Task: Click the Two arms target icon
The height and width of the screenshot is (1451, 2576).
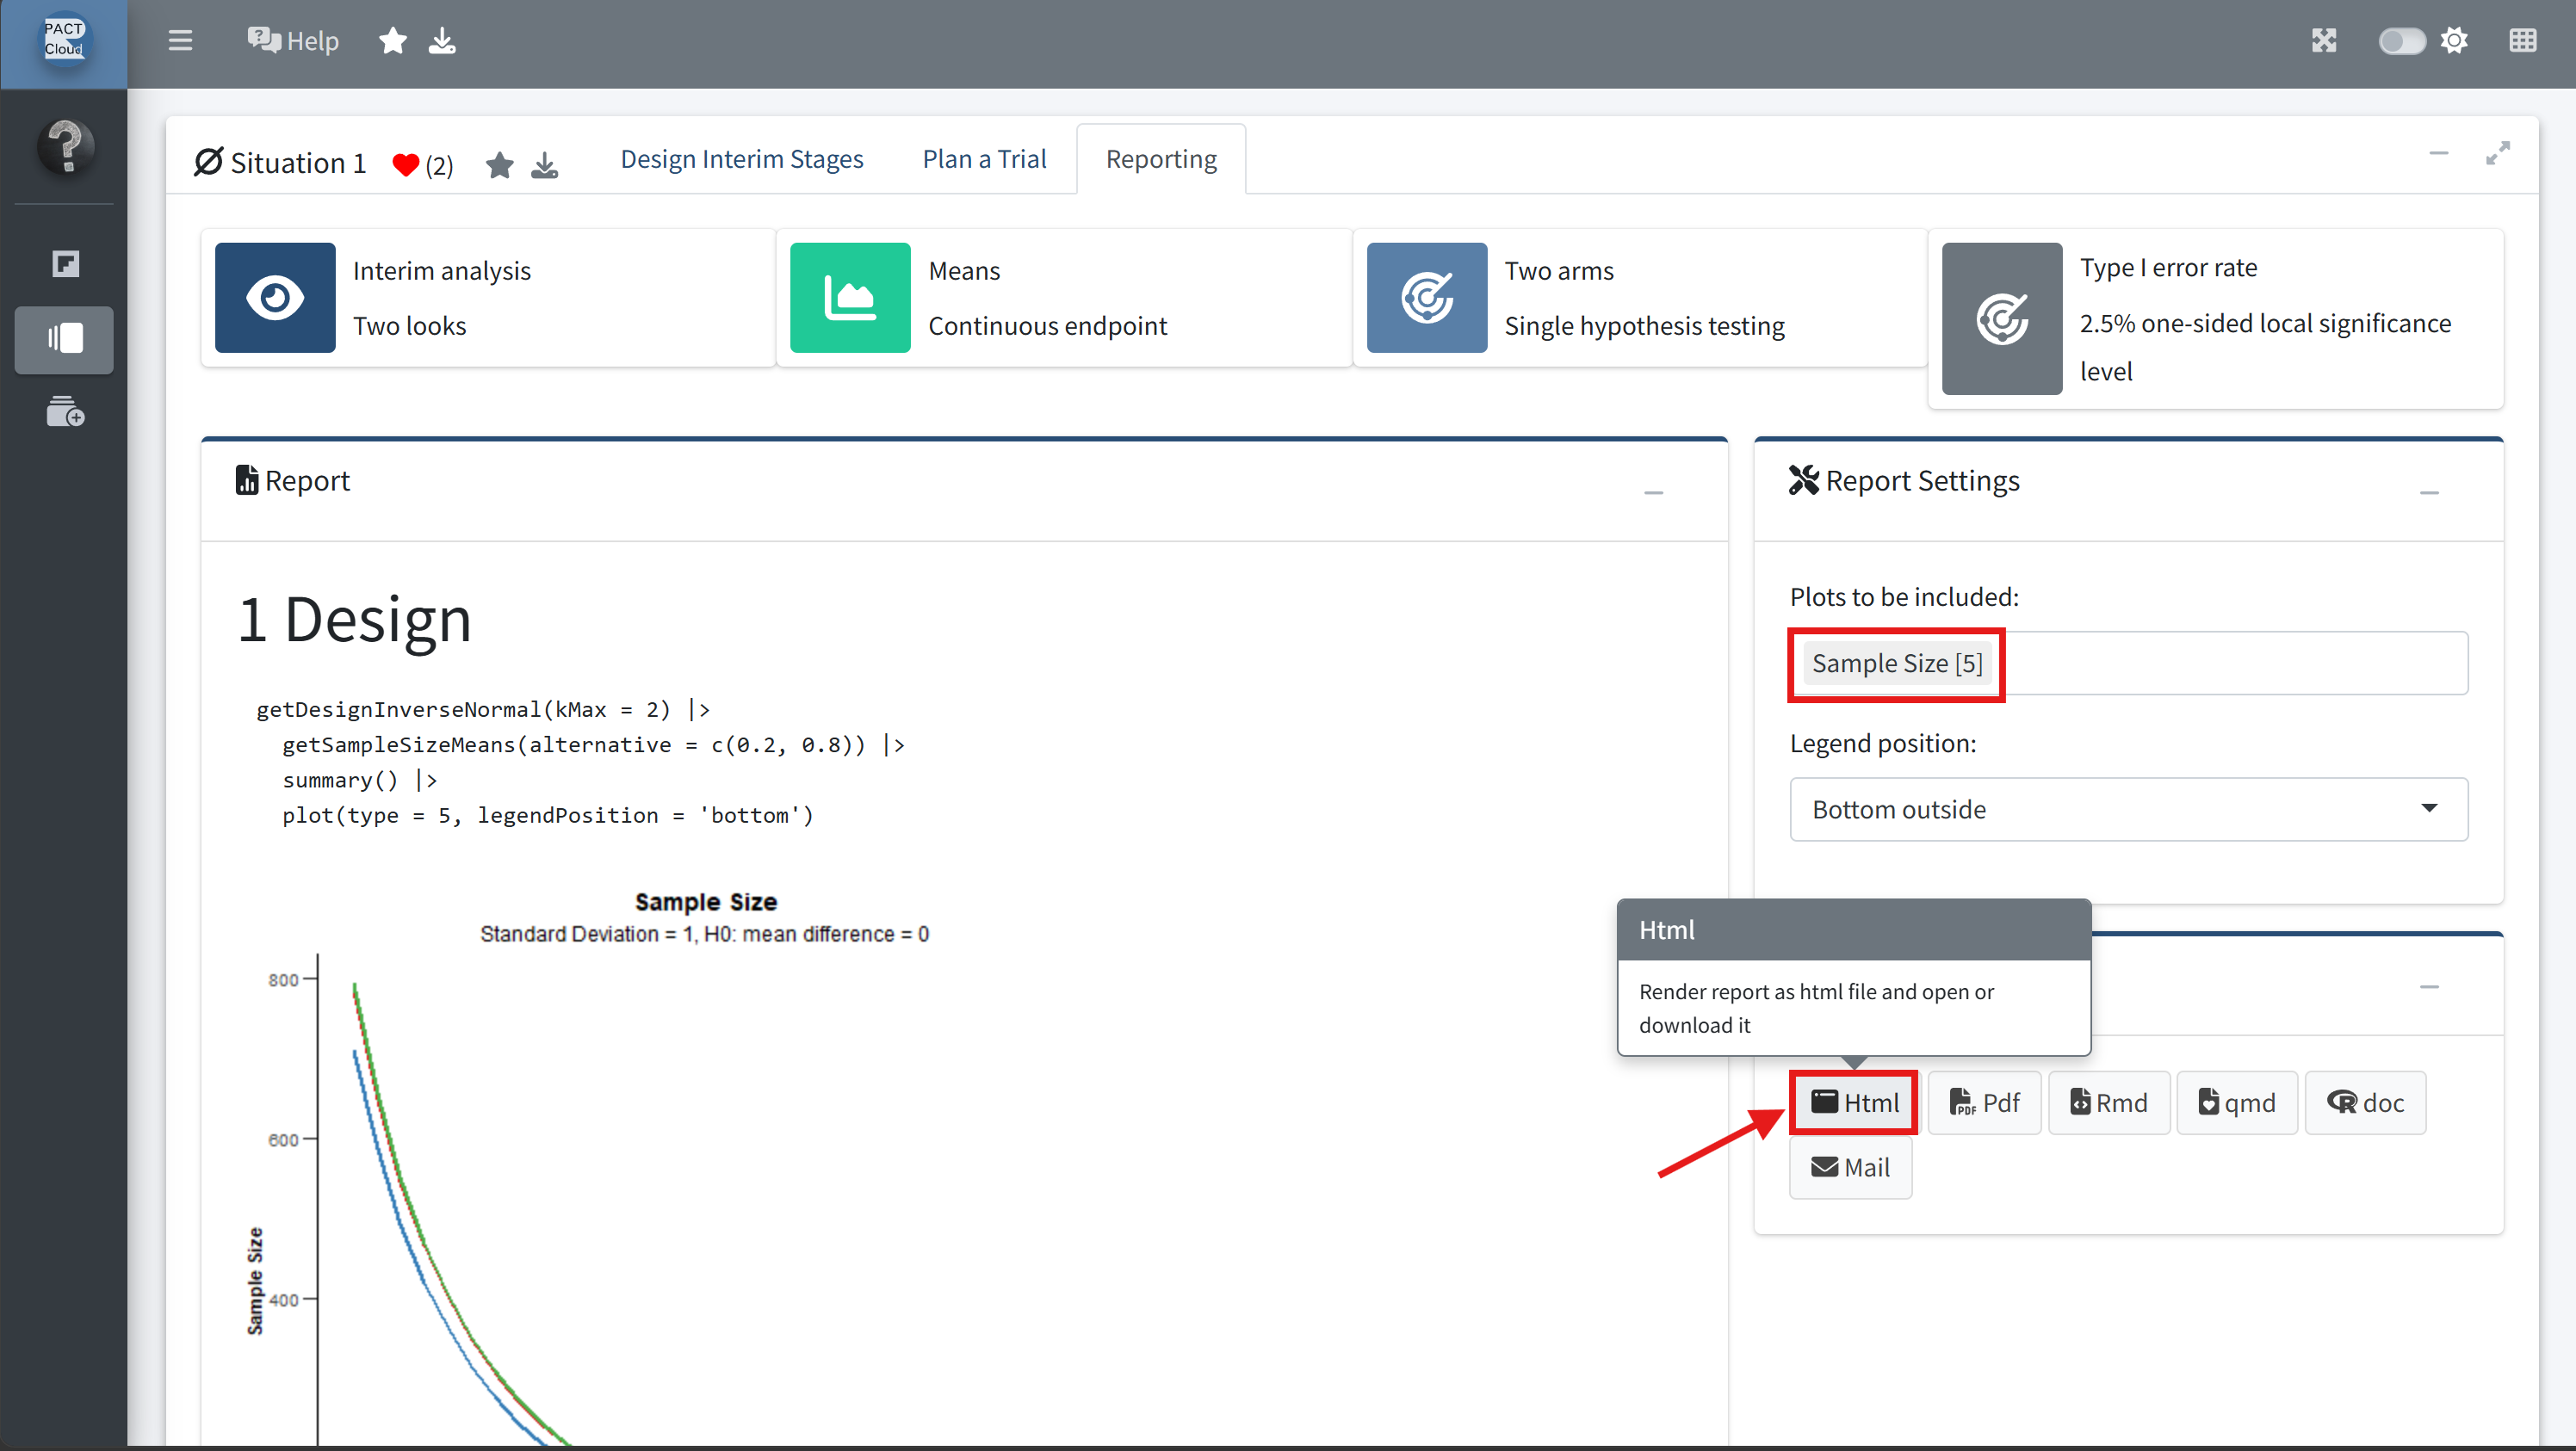Action: click(1427, 298)
